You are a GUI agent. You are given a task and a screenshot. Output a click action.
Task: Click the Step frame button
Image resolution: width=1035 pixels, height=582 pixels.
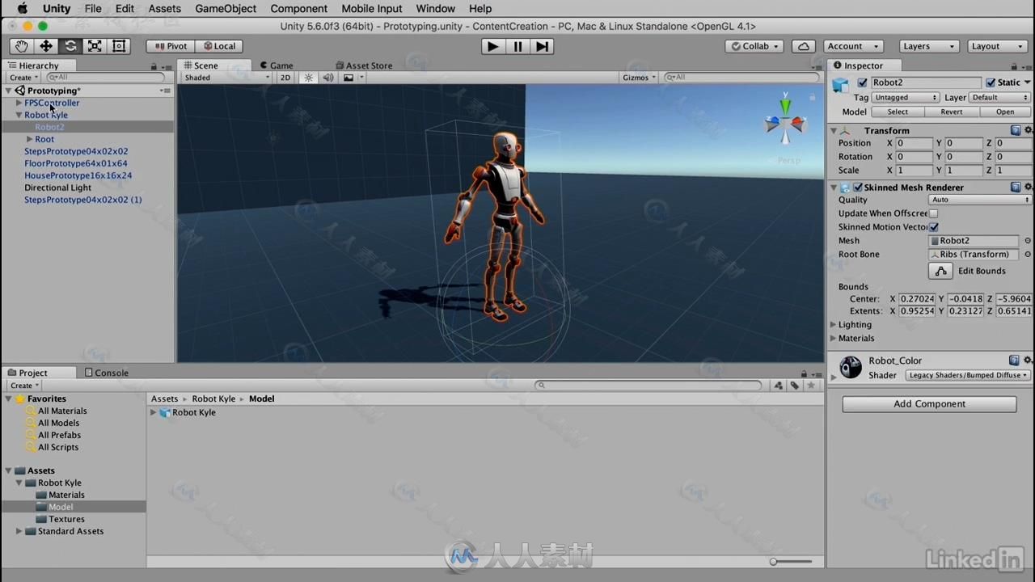tap(543, 46)
